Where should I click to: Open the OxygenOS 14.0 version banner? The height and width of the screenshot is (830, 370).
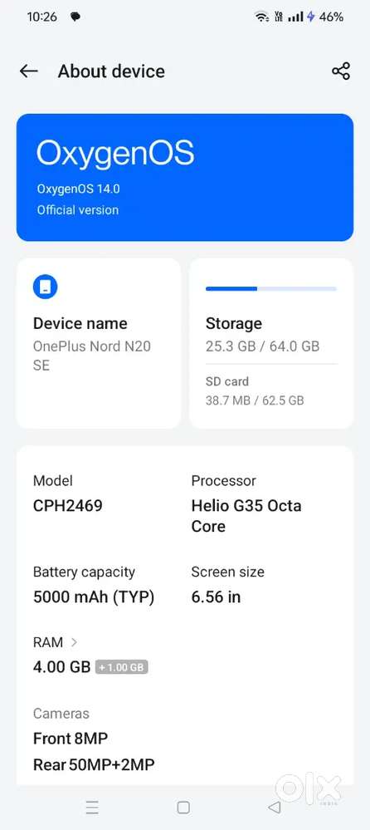point(185,177)
